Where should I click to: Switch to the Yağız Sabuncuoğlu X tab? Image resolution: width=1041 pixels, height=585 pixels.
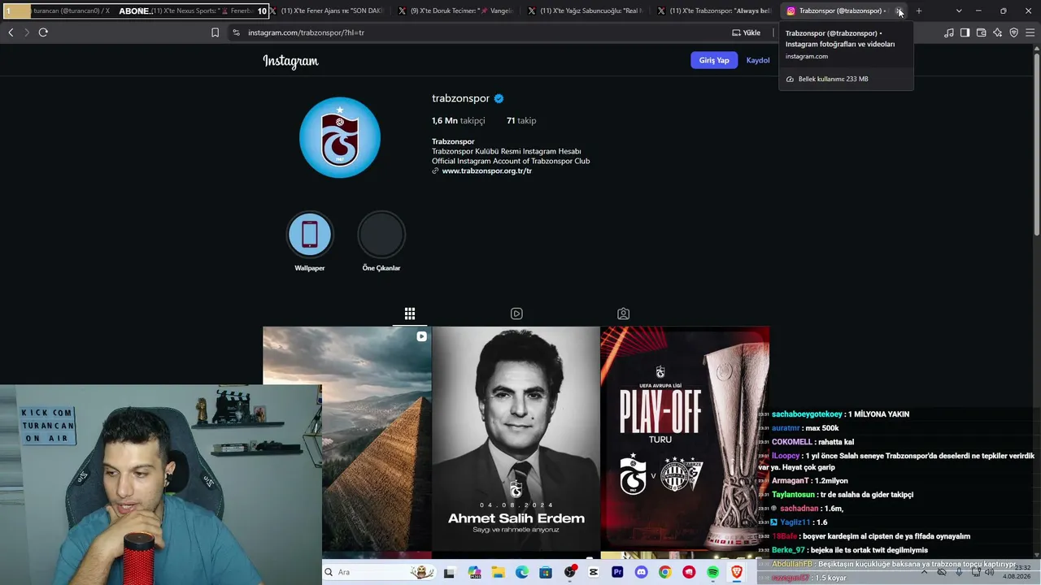pos(586,11)
